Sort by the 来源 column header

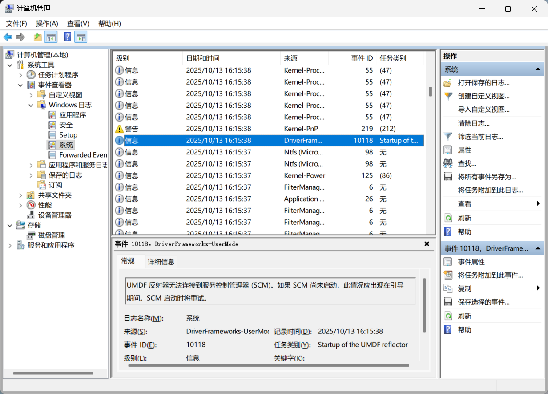tap(304, 58)
